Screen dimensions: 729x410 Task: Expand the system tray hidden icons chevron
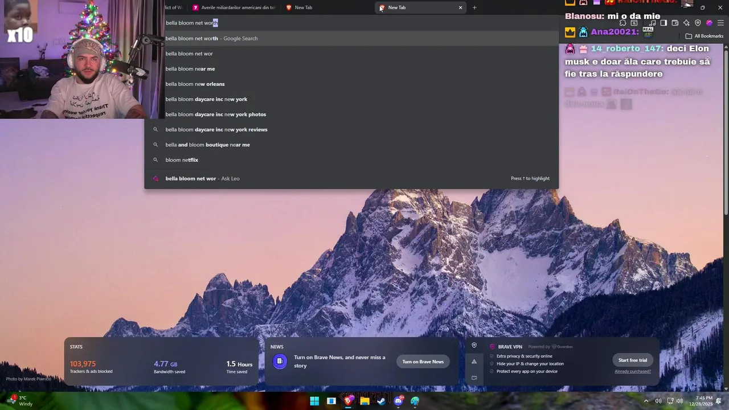point(646,401)
